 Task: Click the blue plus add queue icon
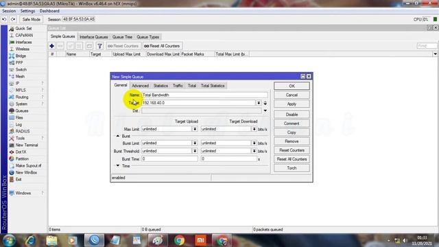click(x=52, y=46)
